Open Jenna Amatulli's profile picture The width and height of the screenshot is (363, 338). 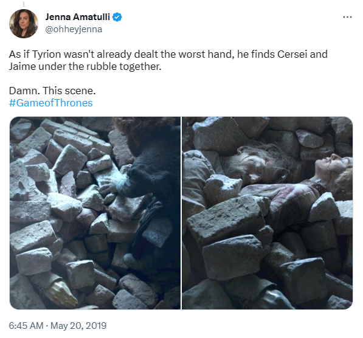(x=23, y=23)
